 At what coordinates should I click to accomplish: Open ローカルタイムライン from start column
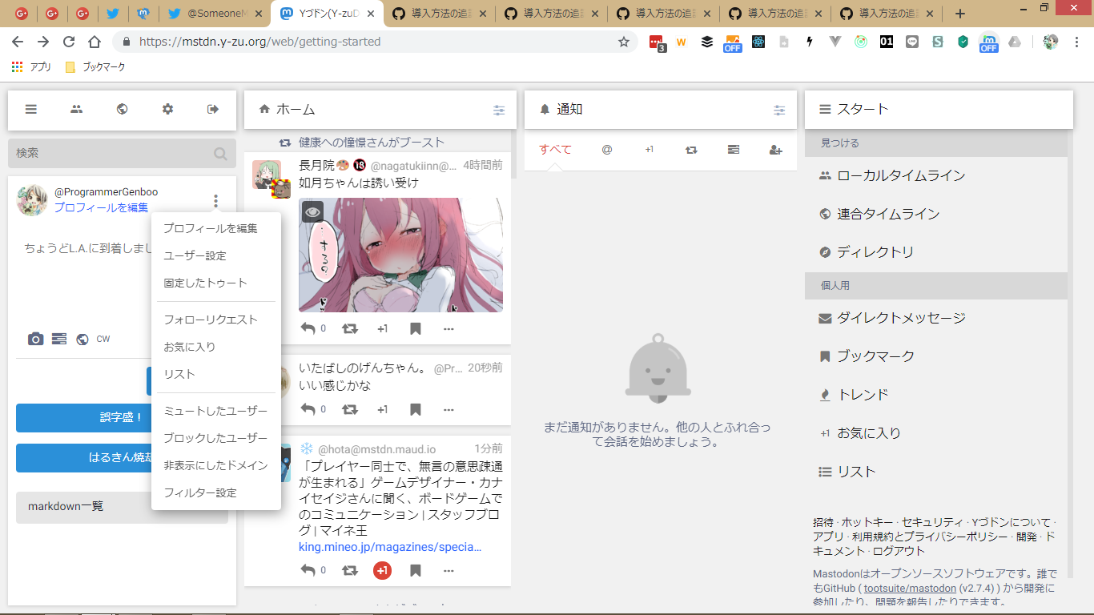coord(901,176)
